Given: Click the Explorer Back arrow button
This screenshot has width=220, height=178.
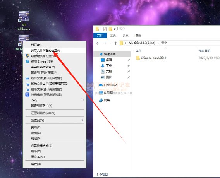Looking at the screenshot, I should pos(98,43).
